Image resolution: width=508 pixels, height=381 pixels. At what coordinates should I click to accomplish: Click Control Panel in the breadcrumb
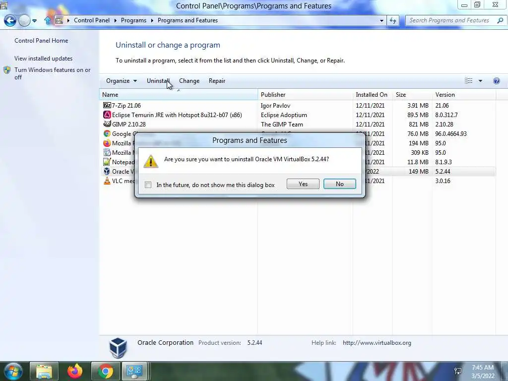point(92,20)
